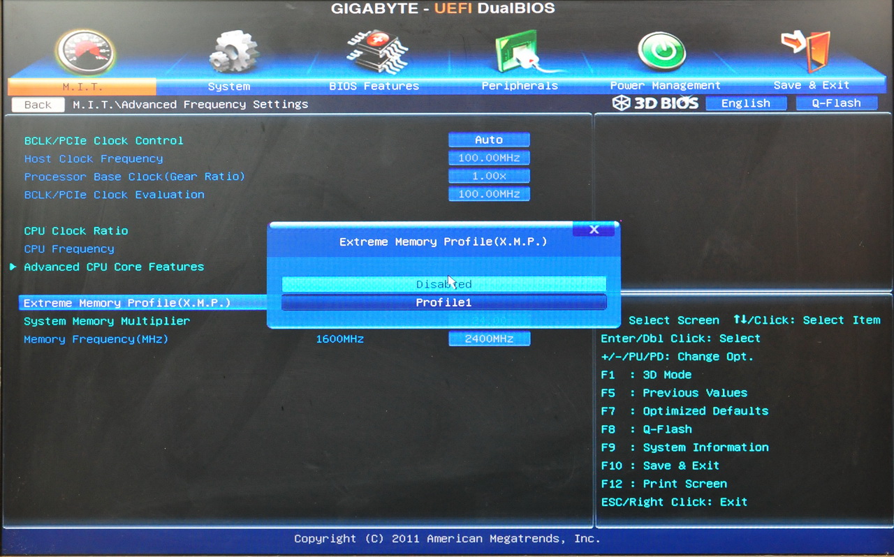The height and width of the screenshot is (557, 894).
Task: Switch to the System tab
Action: tap(229, 87)
